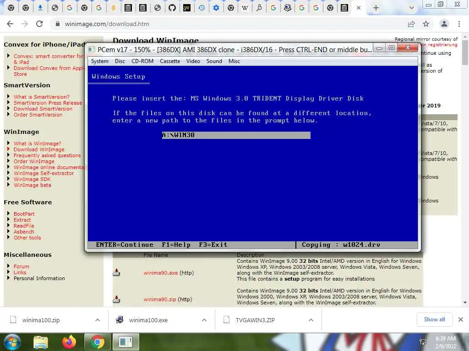Open Personal Information link
Viewport: 469px width, 351px height.
[39, 278]
